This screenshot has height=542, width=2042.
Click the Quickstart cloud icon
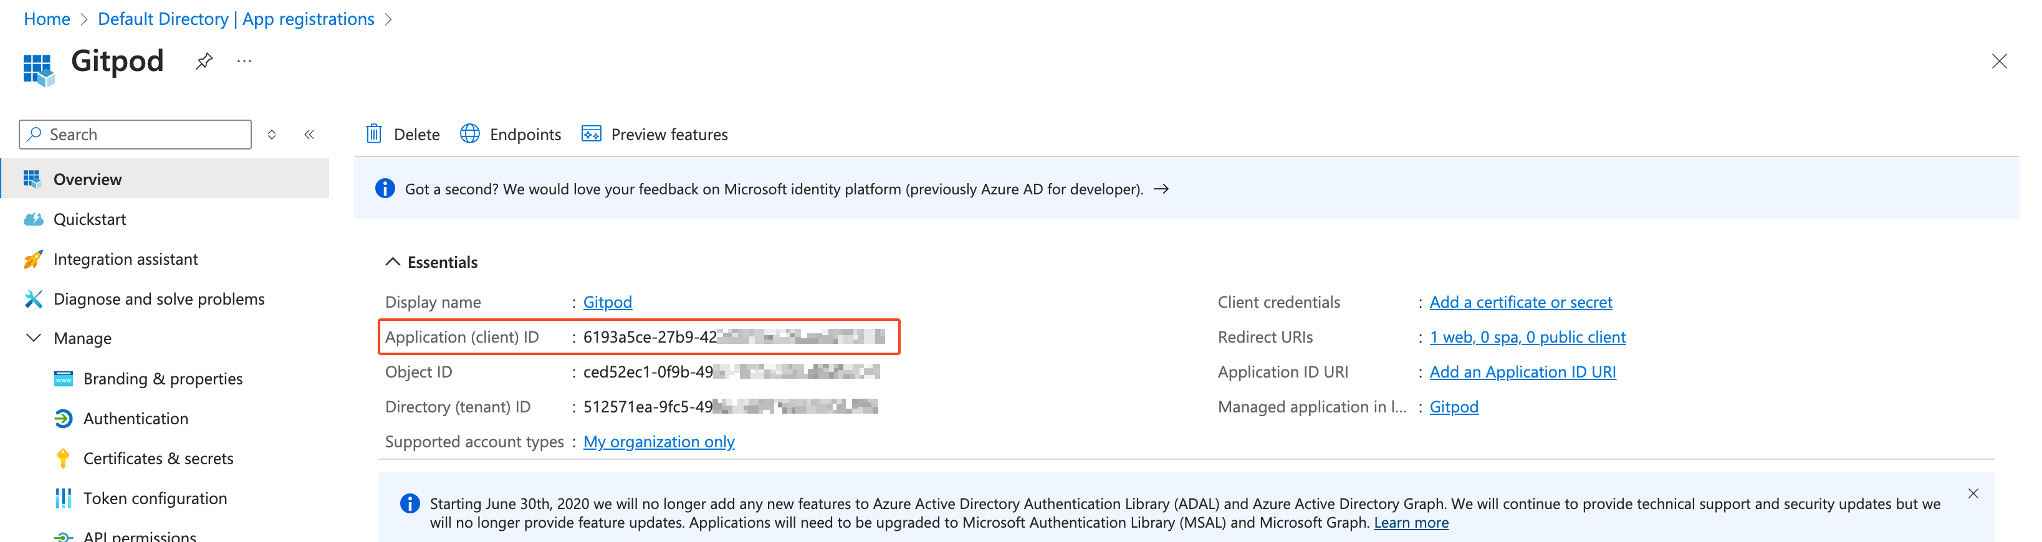point(33,219)
